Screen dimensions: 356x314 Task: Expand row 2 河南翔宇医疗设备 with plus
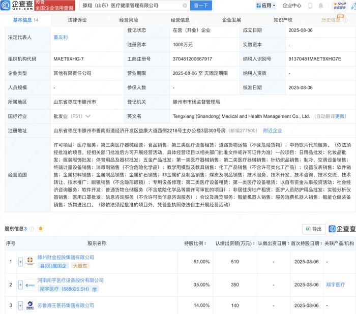pos(20,285)
